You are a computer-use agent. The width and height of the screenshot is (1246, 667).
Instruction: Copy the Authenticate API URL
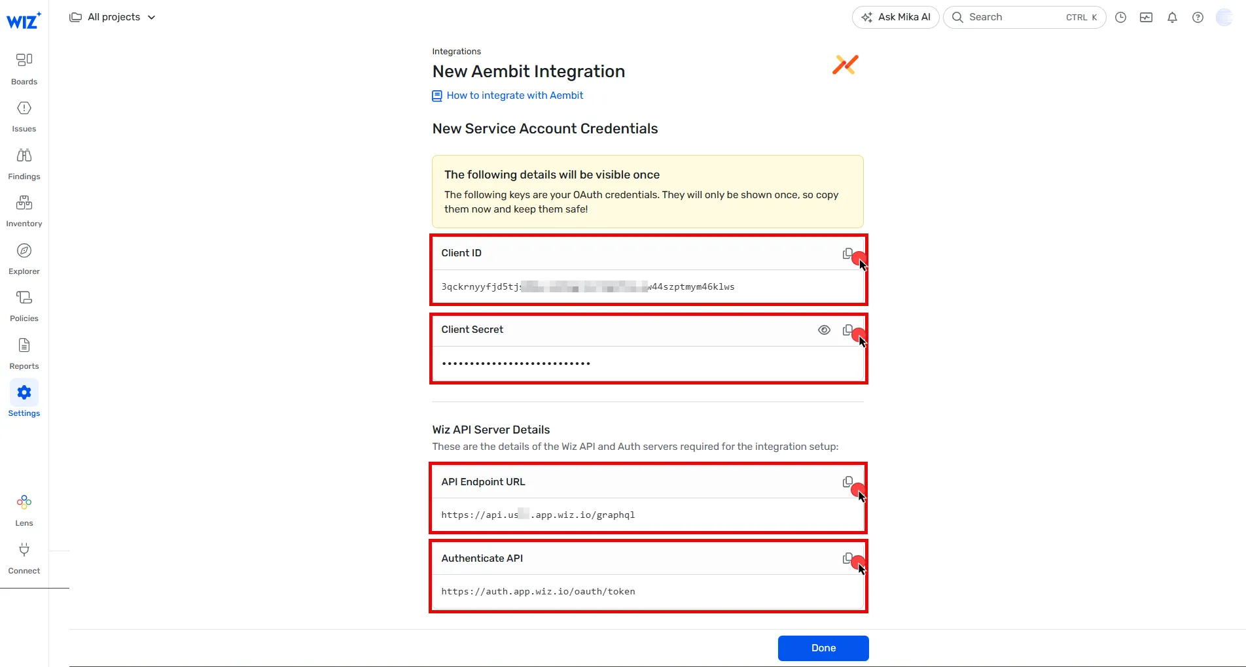[x=847, y=558]
